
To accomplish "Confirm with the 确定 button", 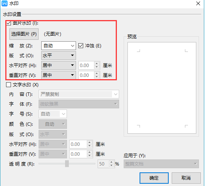I will point(154,178).
